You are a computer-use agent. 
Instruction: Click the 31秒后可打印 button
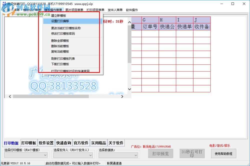pyautogui.click(x=192, y=153)
